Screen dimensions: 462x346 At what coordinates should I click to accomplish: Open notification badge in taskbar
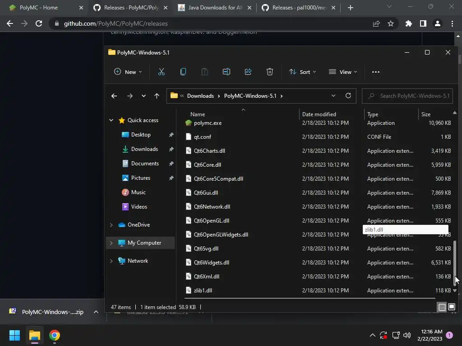click(x=449, y=335)
